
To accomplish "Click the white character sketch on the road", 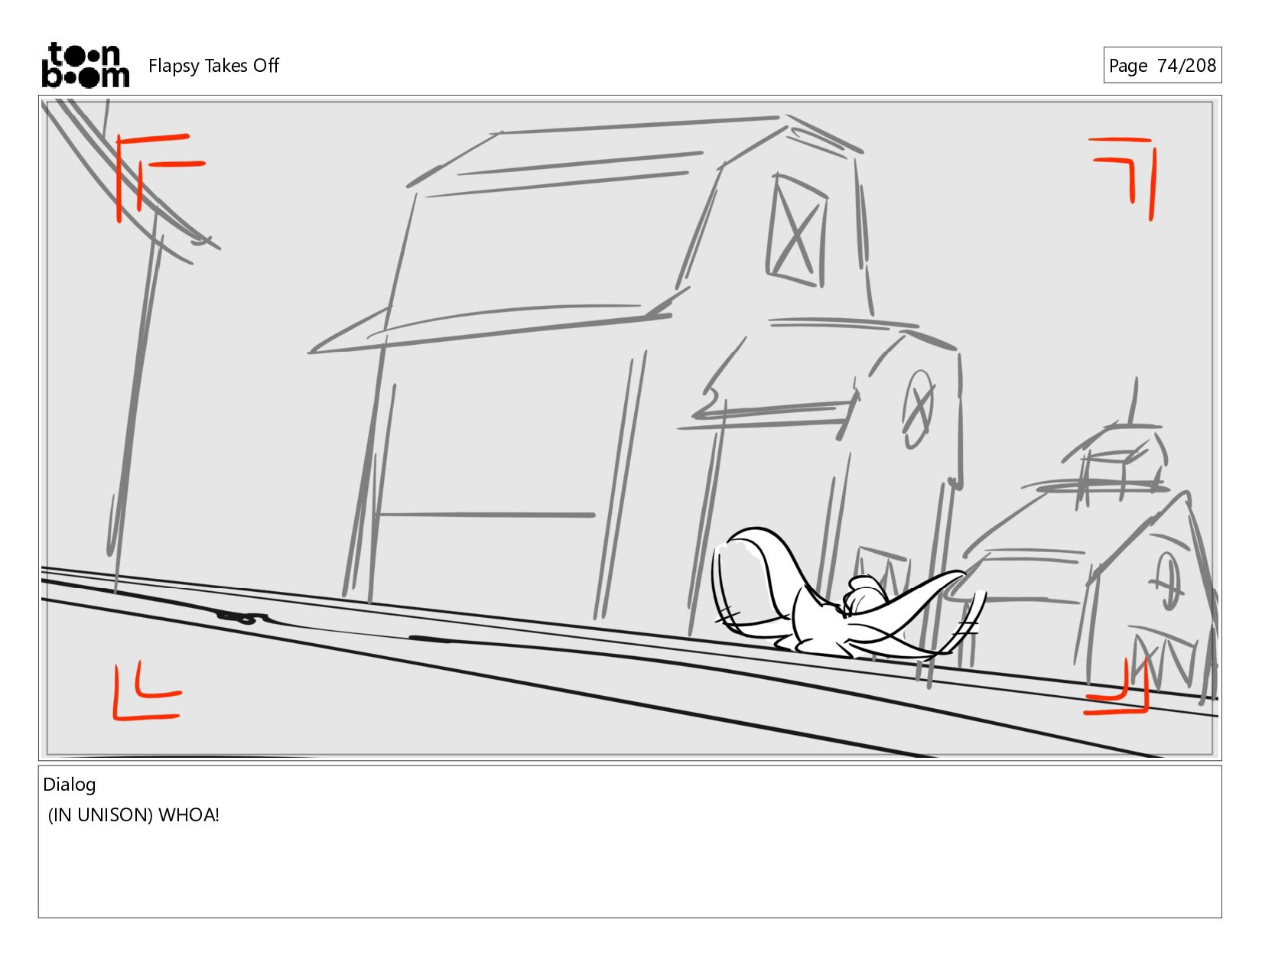I will tap(847, 595).
